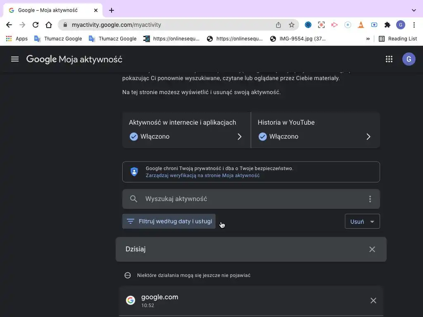This screenshot has width=423, height=317.
Task: Expand the Usuń delete dropdown
Action: [362, 221]
